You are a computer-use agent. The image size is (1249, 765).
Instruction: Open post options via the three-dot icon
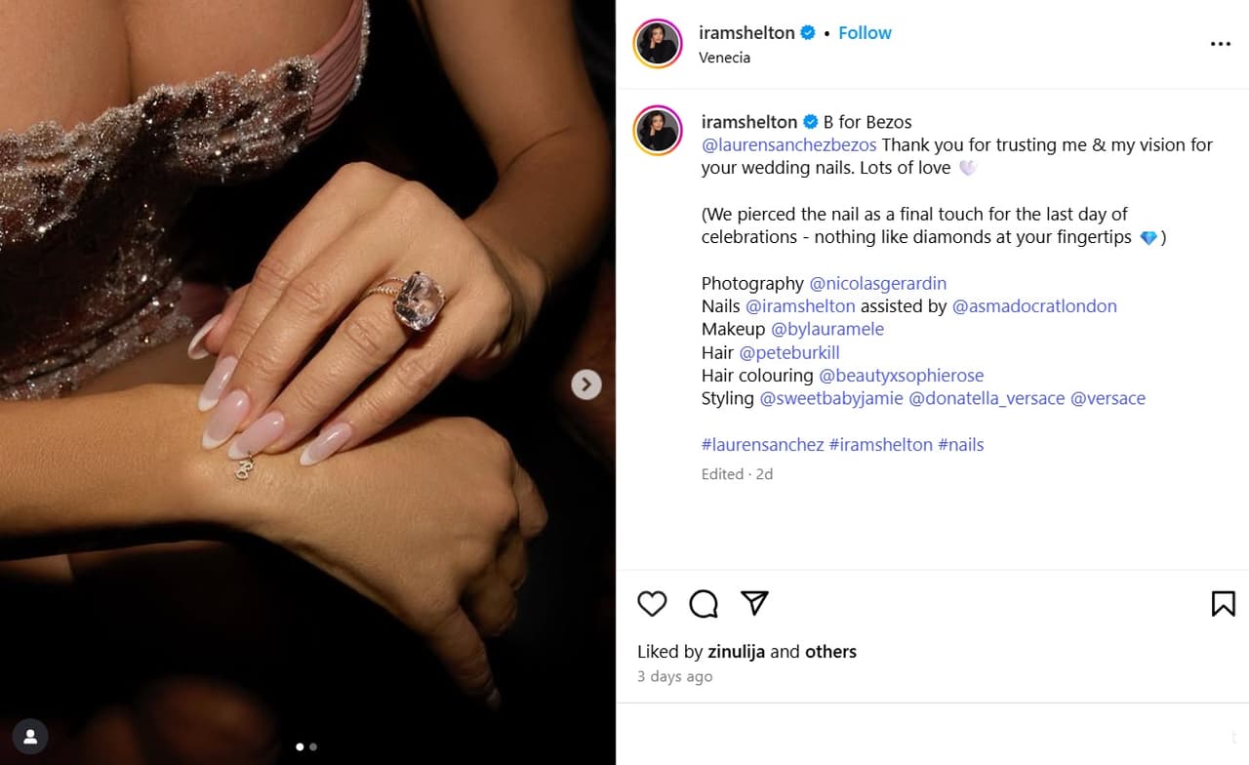point(1221,43)
